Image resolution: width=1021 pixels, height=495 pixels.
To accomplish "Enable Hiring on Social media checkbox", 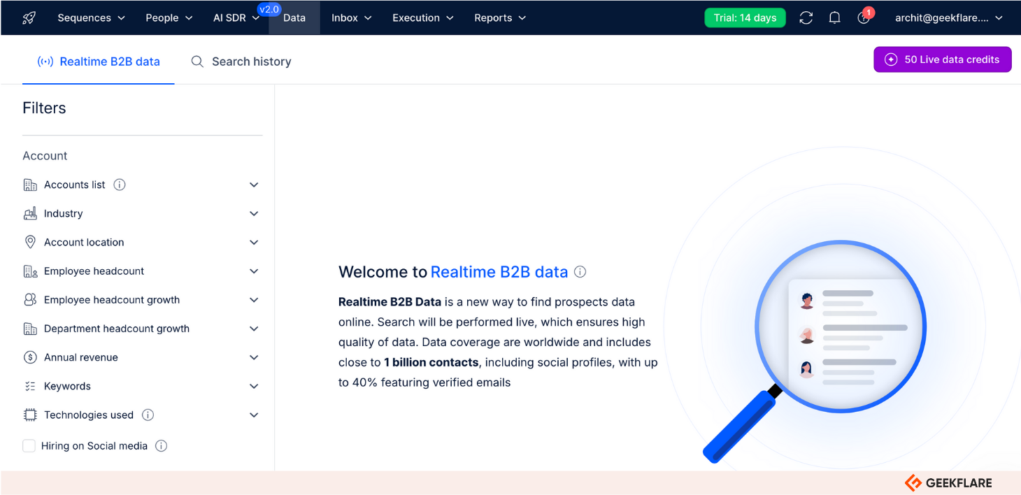I will 29,445.
